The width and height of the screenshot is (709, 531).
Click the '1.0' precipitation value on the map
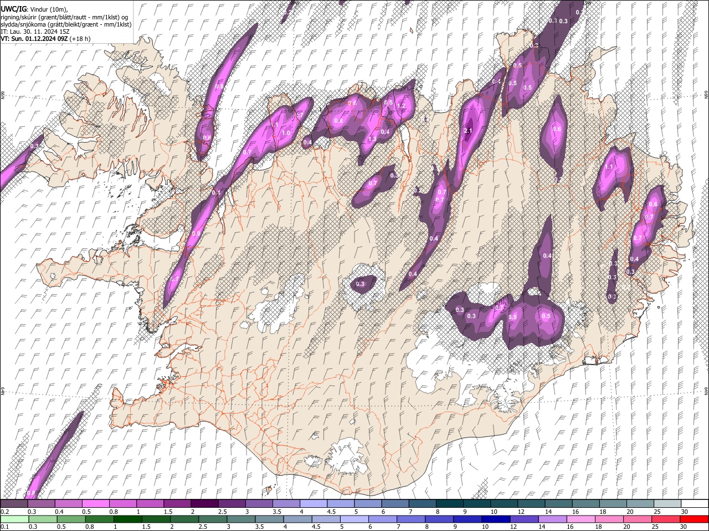coord(286,133)
